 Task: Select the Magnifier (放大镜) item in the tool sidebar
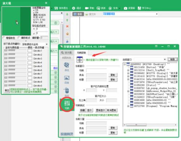point(67,53)
